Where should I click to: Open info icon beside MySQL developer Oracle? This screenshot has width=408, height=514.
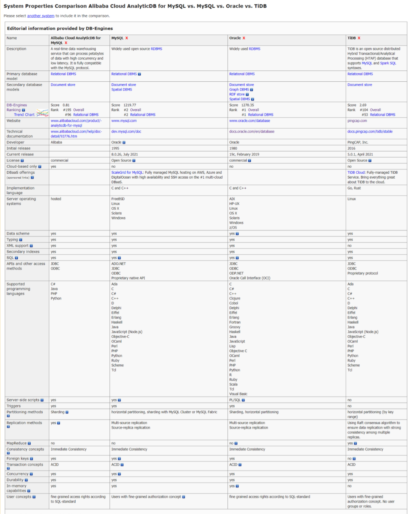pos(124,143)
